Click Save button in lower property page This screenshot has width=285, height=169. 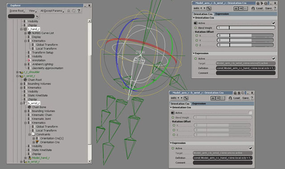(x=245, y=98)
